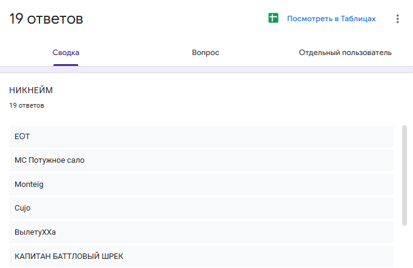Switch to the «Вопрос» tab
413x268 pixels.
206,53
